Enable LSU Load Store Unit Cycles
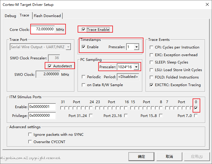212x164 pixels. pos(151,70)
